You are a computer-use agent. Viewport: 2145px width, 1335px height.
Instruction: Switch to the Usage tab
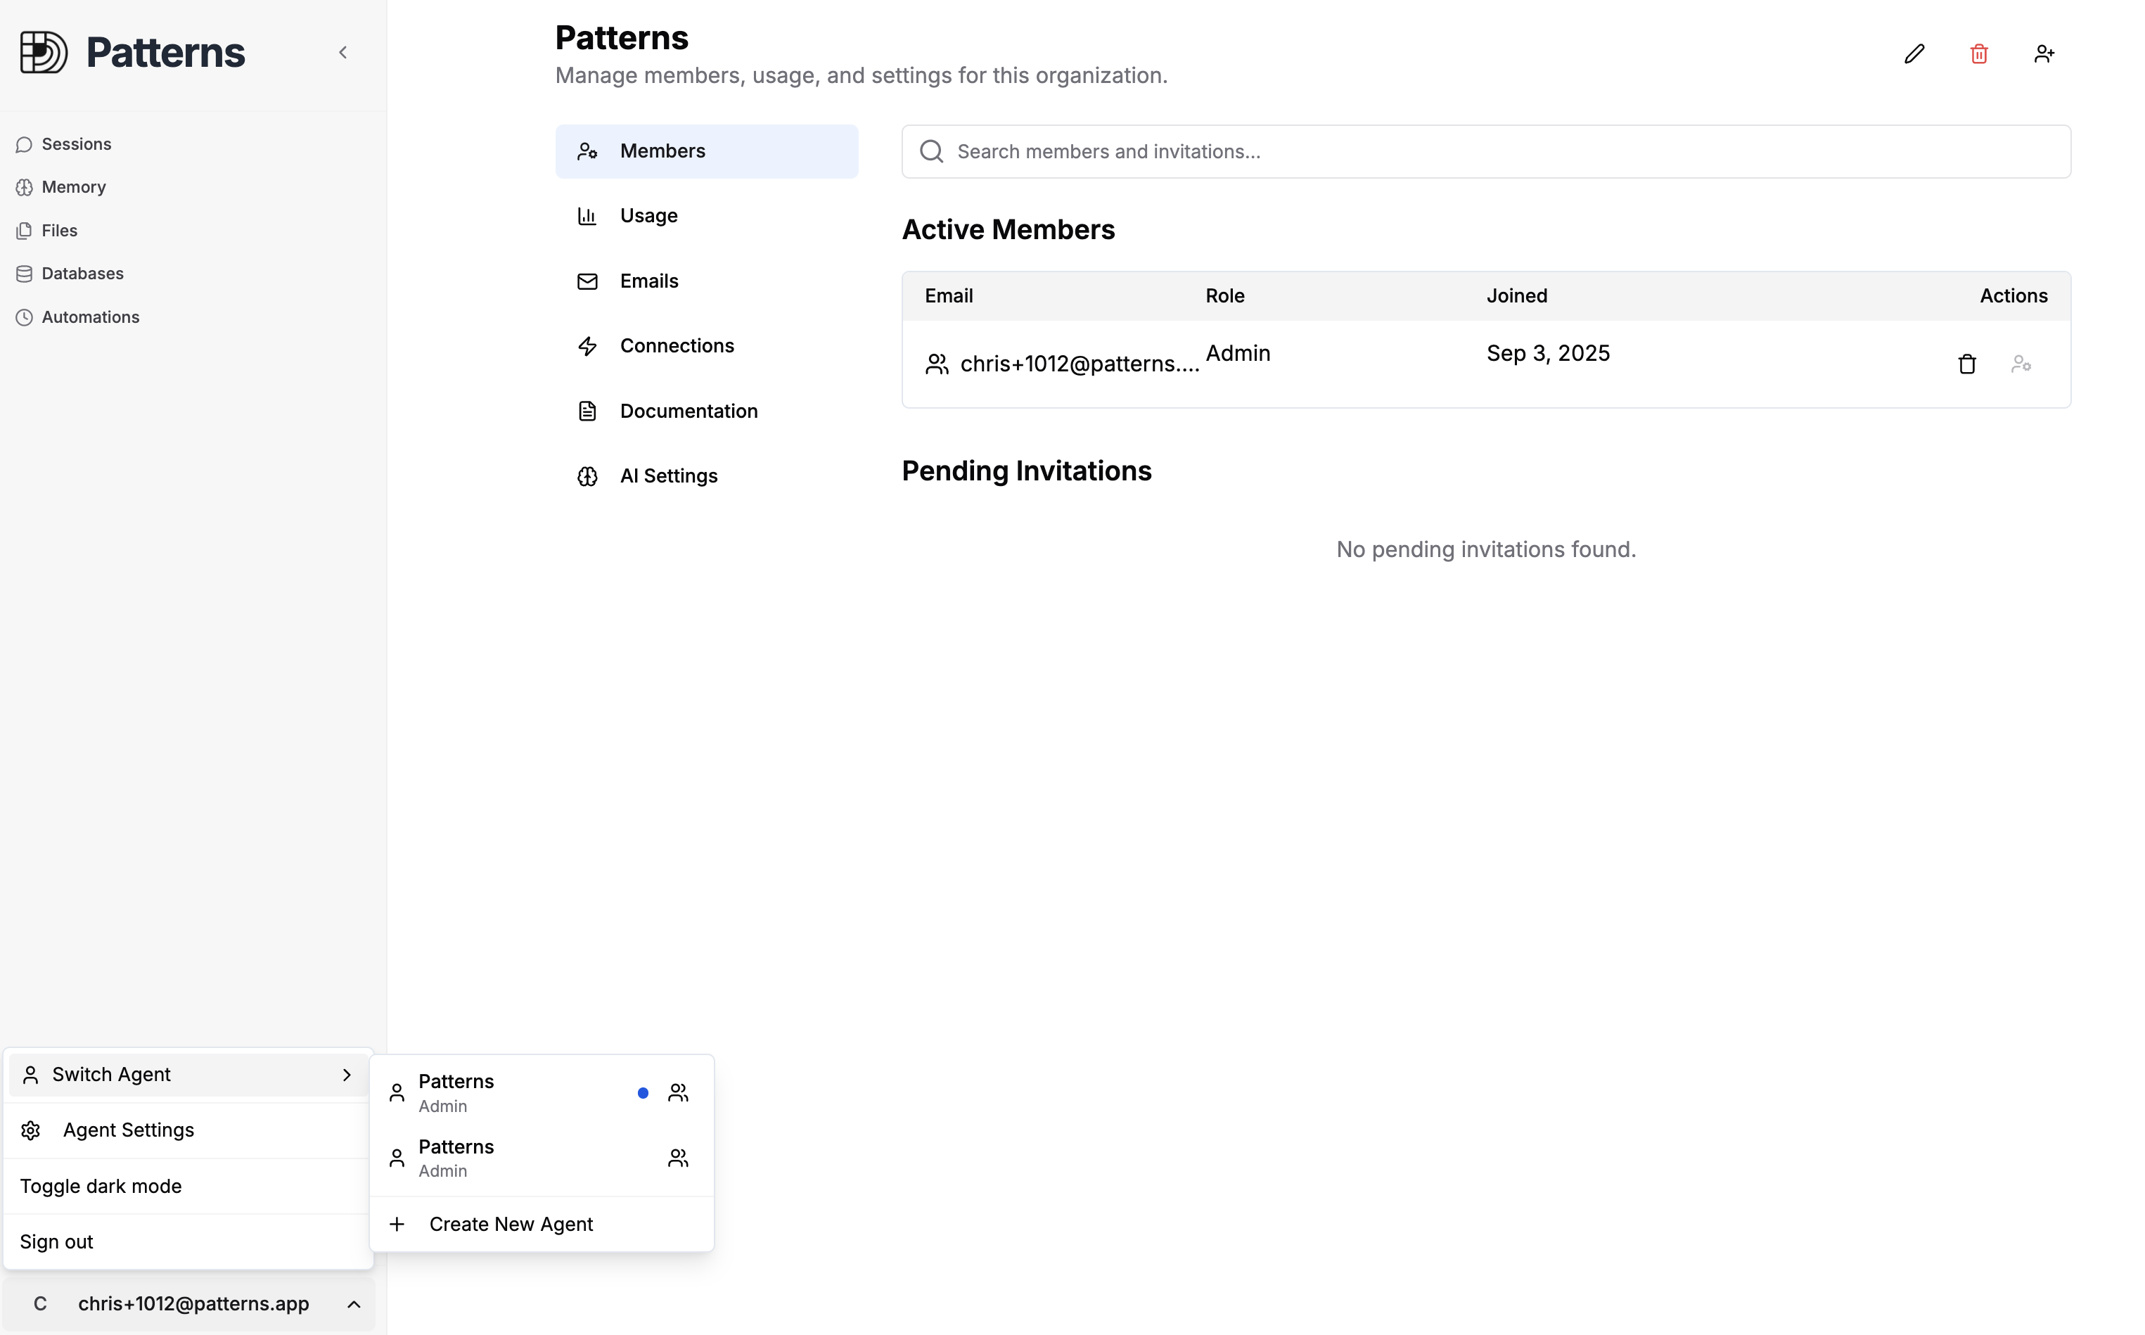tap(649, 215)
